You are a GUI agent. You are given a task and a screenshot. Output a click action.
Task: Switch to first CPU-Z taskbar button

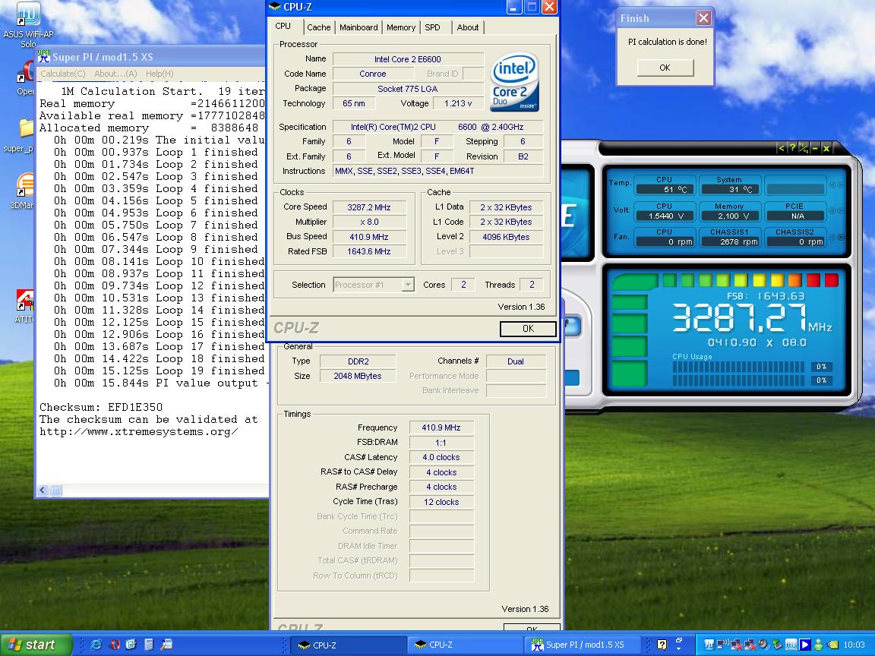[349, 645]
